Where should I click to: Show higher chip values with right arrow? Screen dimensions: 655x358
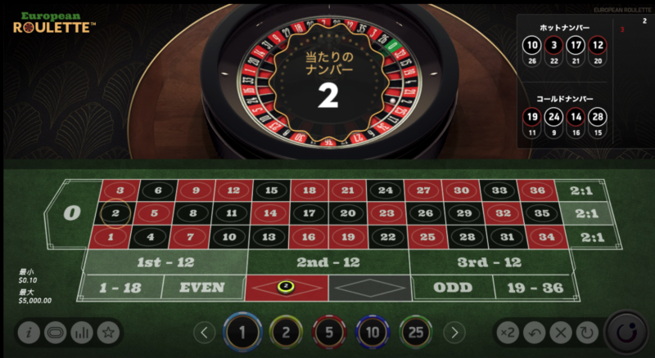[x=454, y=333]
